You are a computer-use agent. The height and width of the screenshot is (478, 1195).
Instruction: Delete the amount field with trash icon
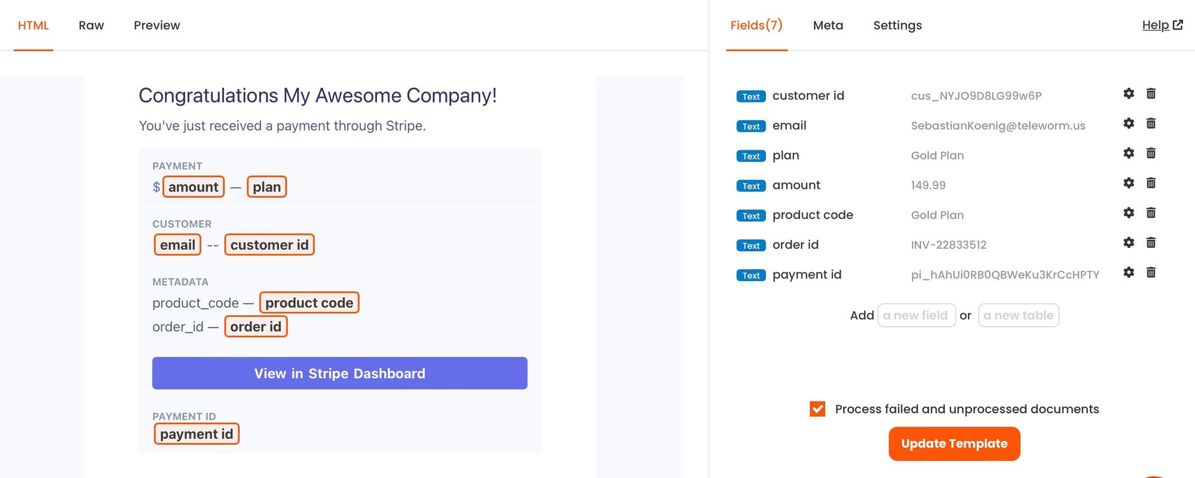pyautogui.click(x=1151, y=183)
